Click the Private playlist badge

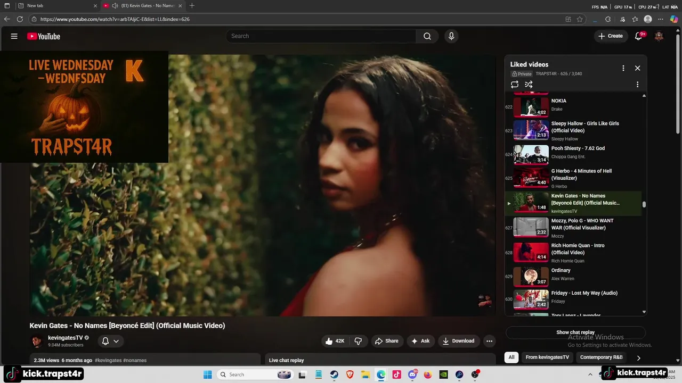pyautogui.click(x=522, y=74)
